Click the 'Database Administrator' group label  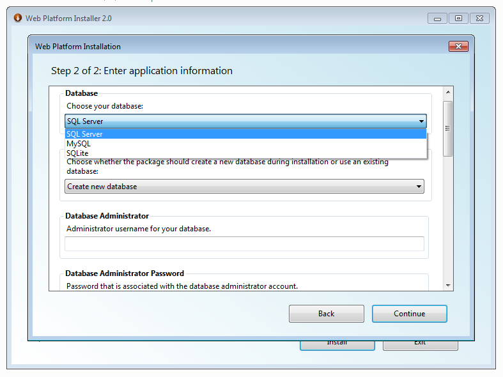coord(107,216)
